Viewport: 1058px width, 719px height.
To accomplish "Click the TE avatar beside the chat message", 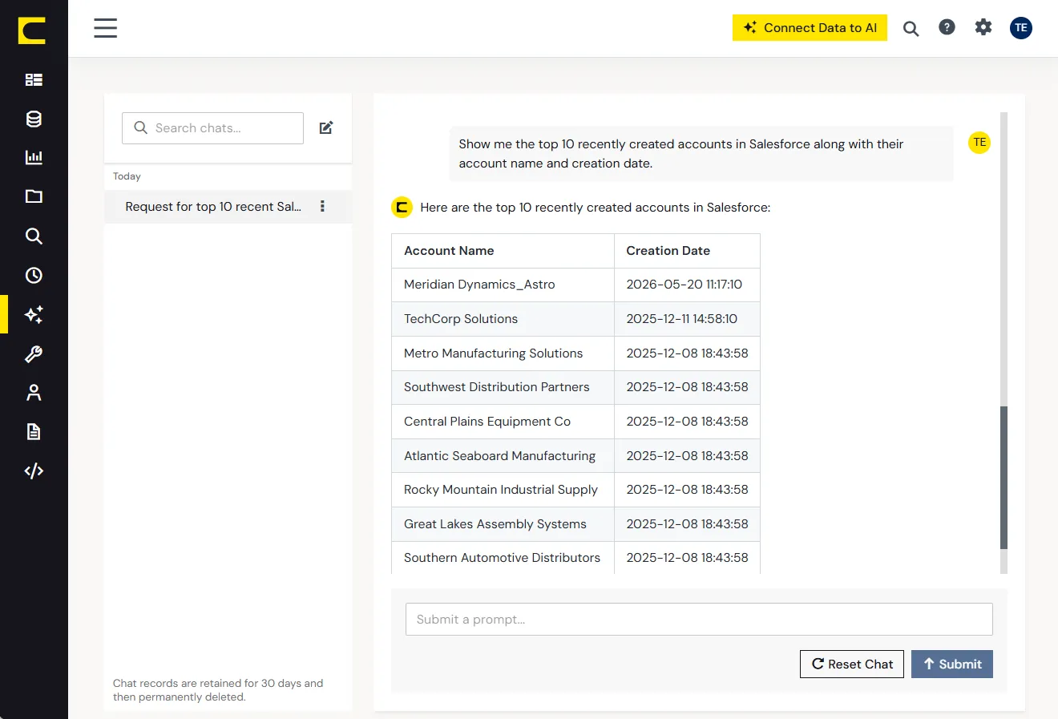I will (x=979, y=143).
